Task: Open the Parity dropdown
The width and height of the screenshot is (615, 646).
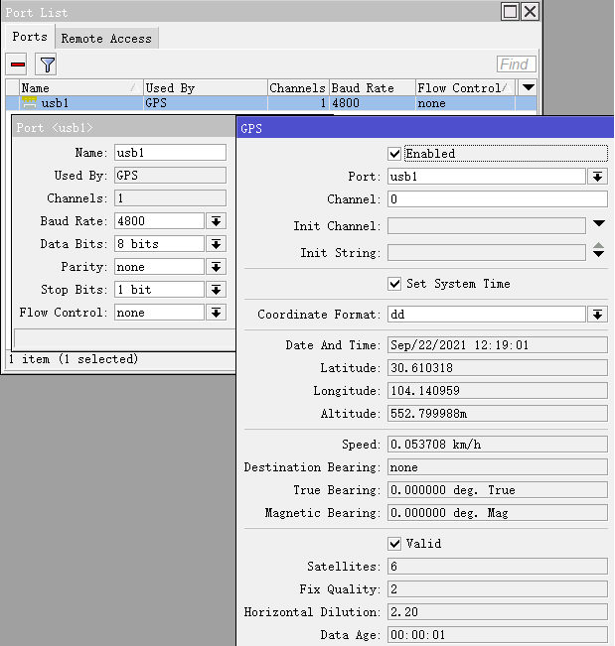Action: coord(216,267)
